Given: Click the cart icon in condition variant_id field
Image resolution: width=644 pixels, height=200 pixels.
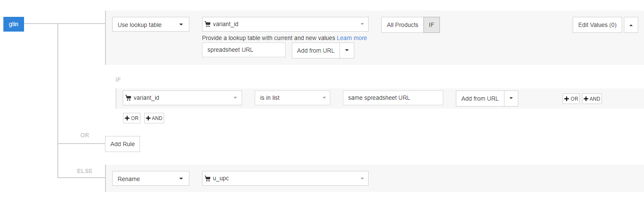Looking at the screenshot, I should 128,98.
